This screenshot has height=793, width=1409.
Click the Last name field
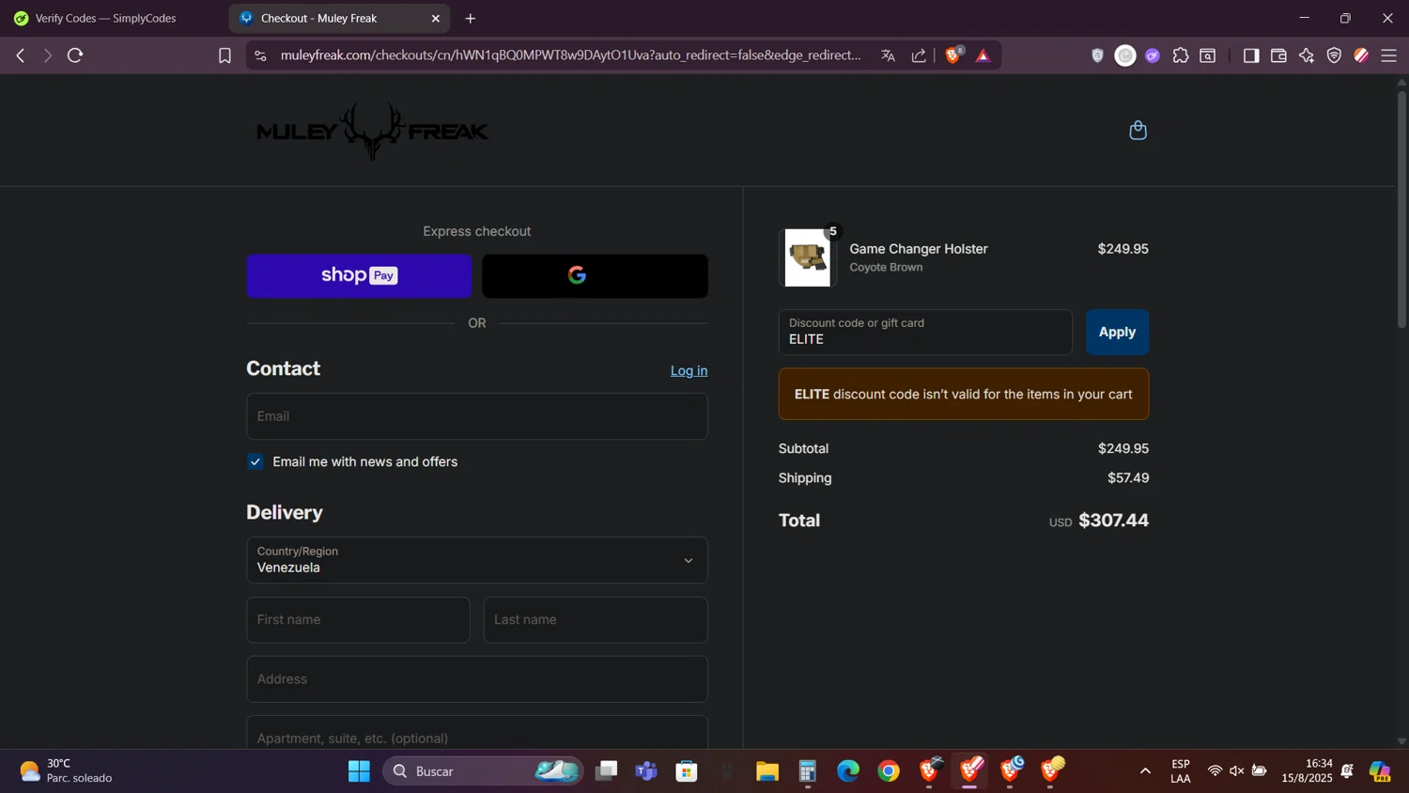click(596, 620)
